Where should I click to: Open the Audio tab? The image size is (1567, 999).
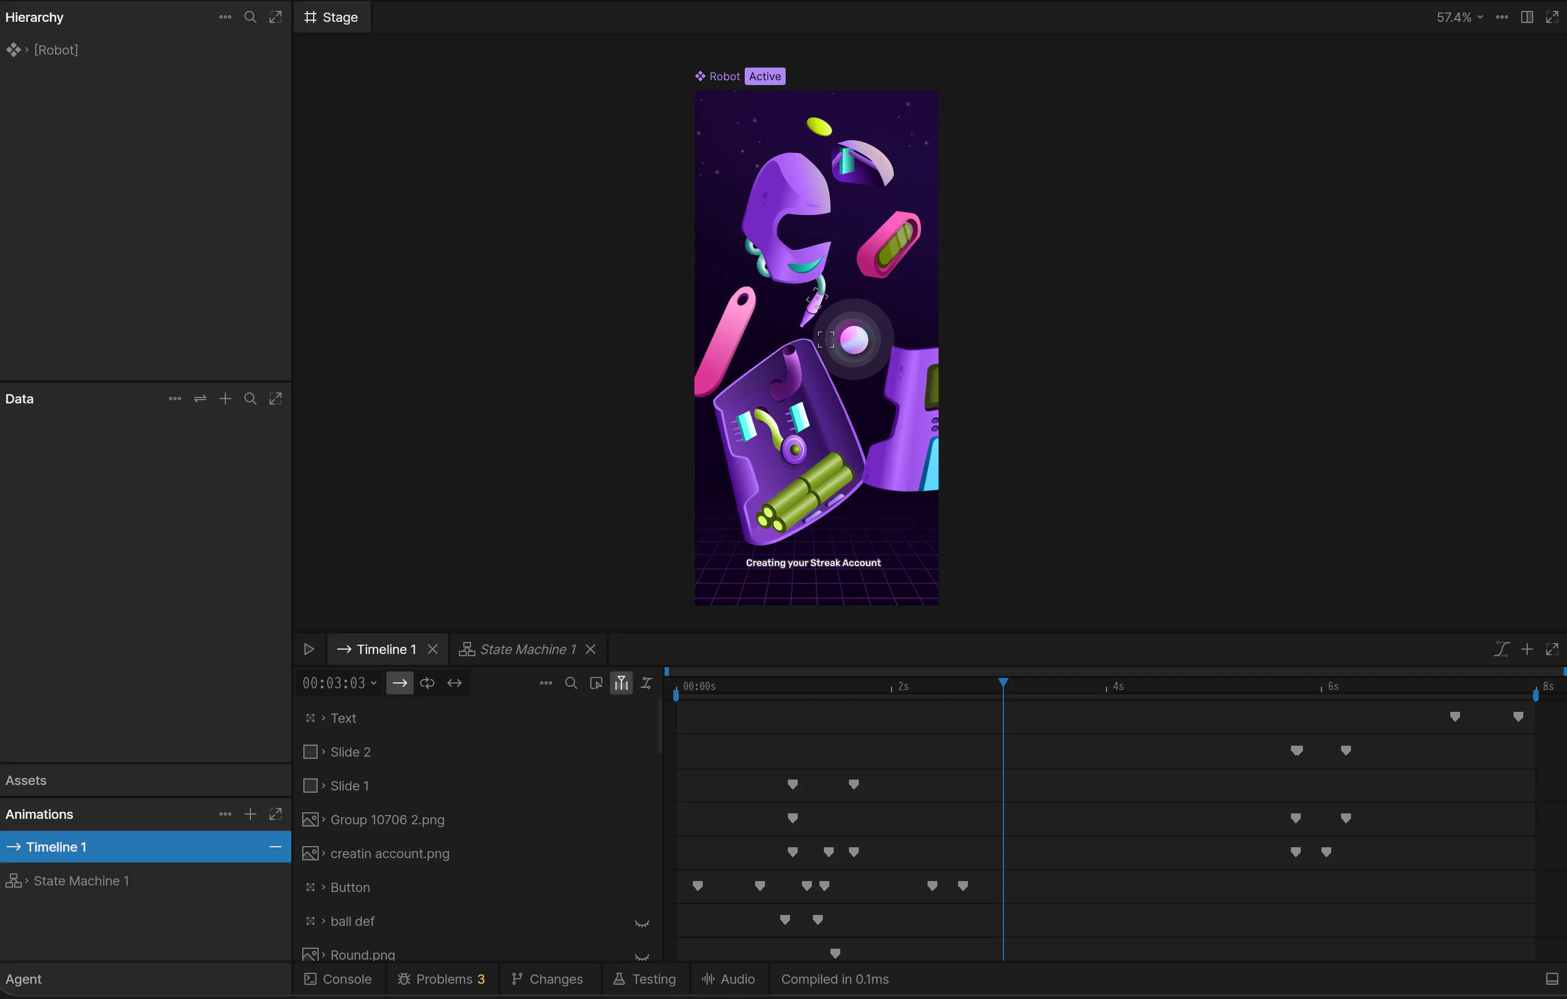[728, 979]
